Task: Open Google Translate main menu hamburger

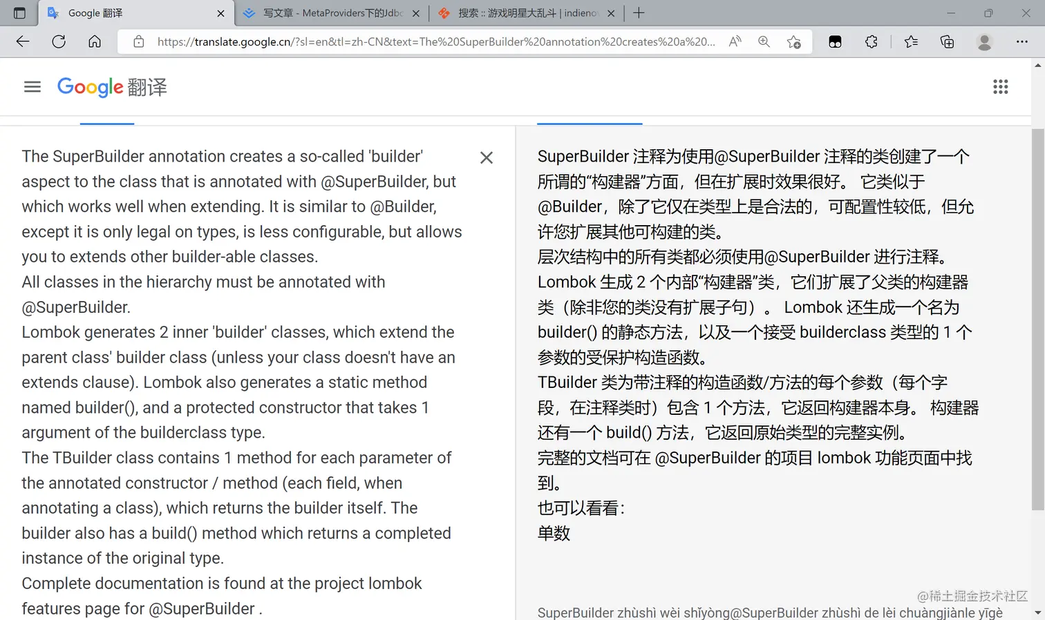Action: [x=32, y=87]
